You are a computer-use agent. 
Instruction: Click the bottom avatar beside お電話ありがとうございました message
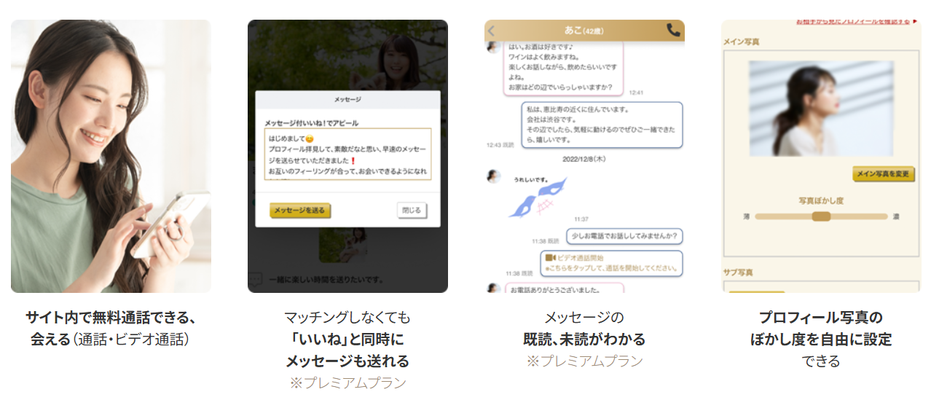(x=493, y=289)
